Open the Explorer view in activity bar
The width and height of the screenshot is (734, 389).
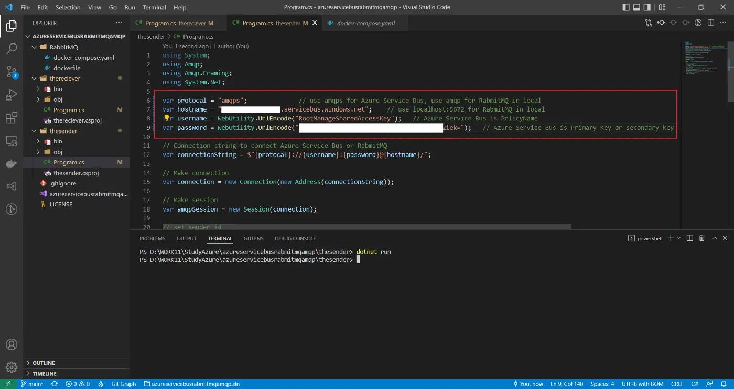[12, 26]
